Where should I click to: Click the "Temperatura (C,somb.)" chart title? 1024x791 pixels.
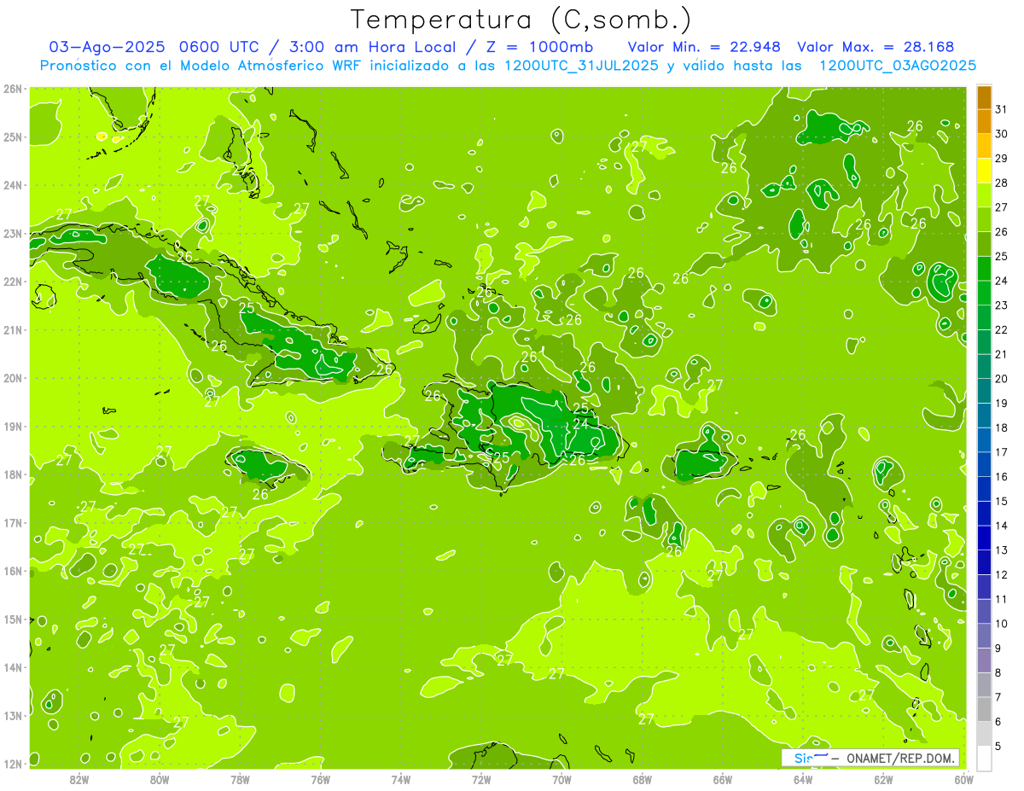coord(521,20)
